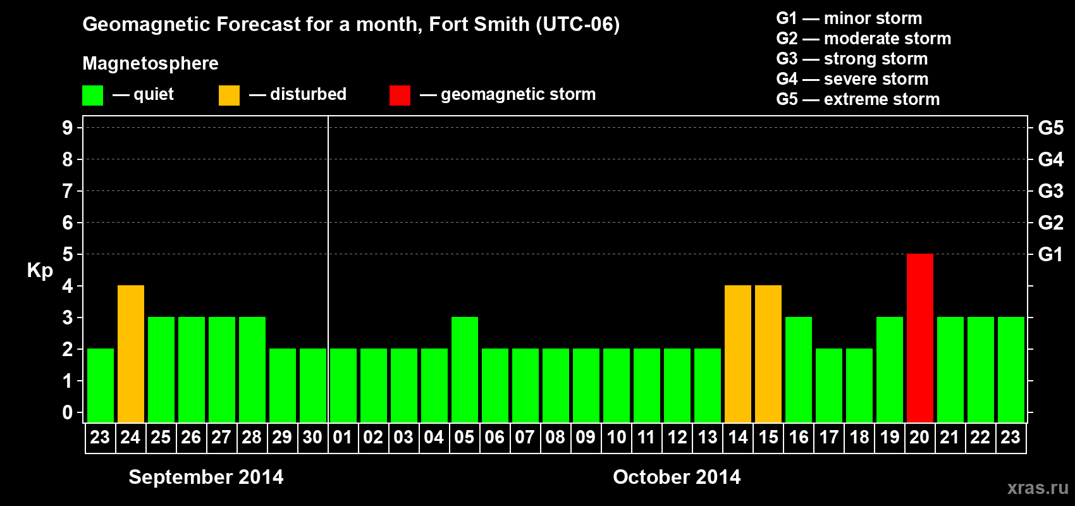Select the orange bar for September 24

coord(131,354)
